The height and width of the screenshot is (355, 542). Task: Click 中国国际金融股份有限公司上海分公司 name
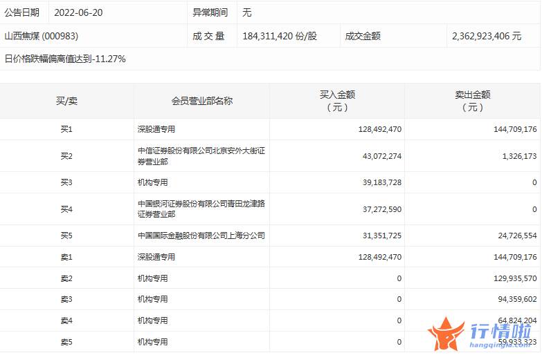(x=201, y=236)
